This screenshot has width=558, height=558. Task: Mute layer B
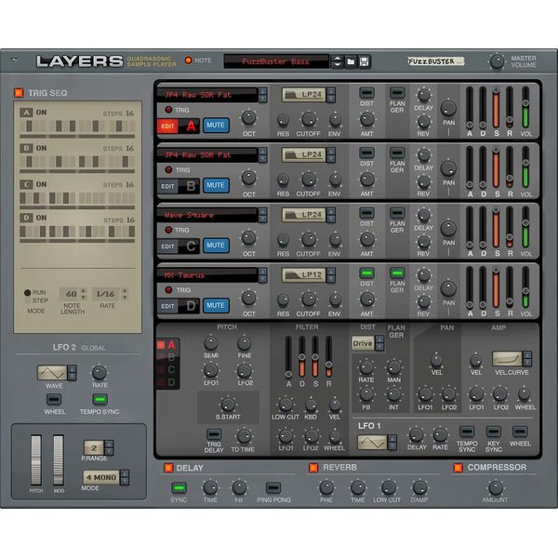point(216,185)
